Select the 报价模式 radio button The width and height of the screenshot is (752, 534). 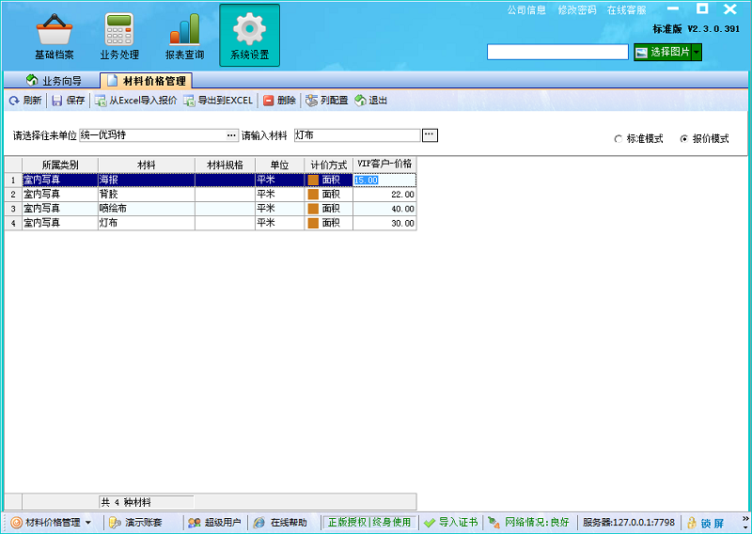[x=683, y=139]
